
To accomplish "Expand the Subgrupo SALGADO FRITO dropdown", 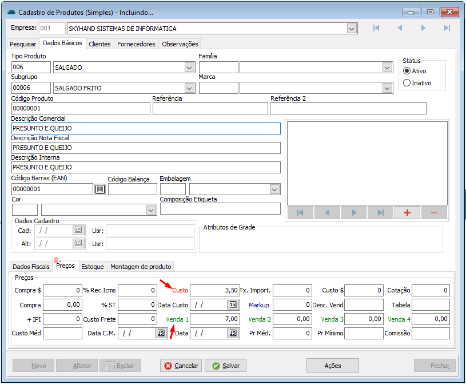I will pyautogui.click(x=189, y=88).
